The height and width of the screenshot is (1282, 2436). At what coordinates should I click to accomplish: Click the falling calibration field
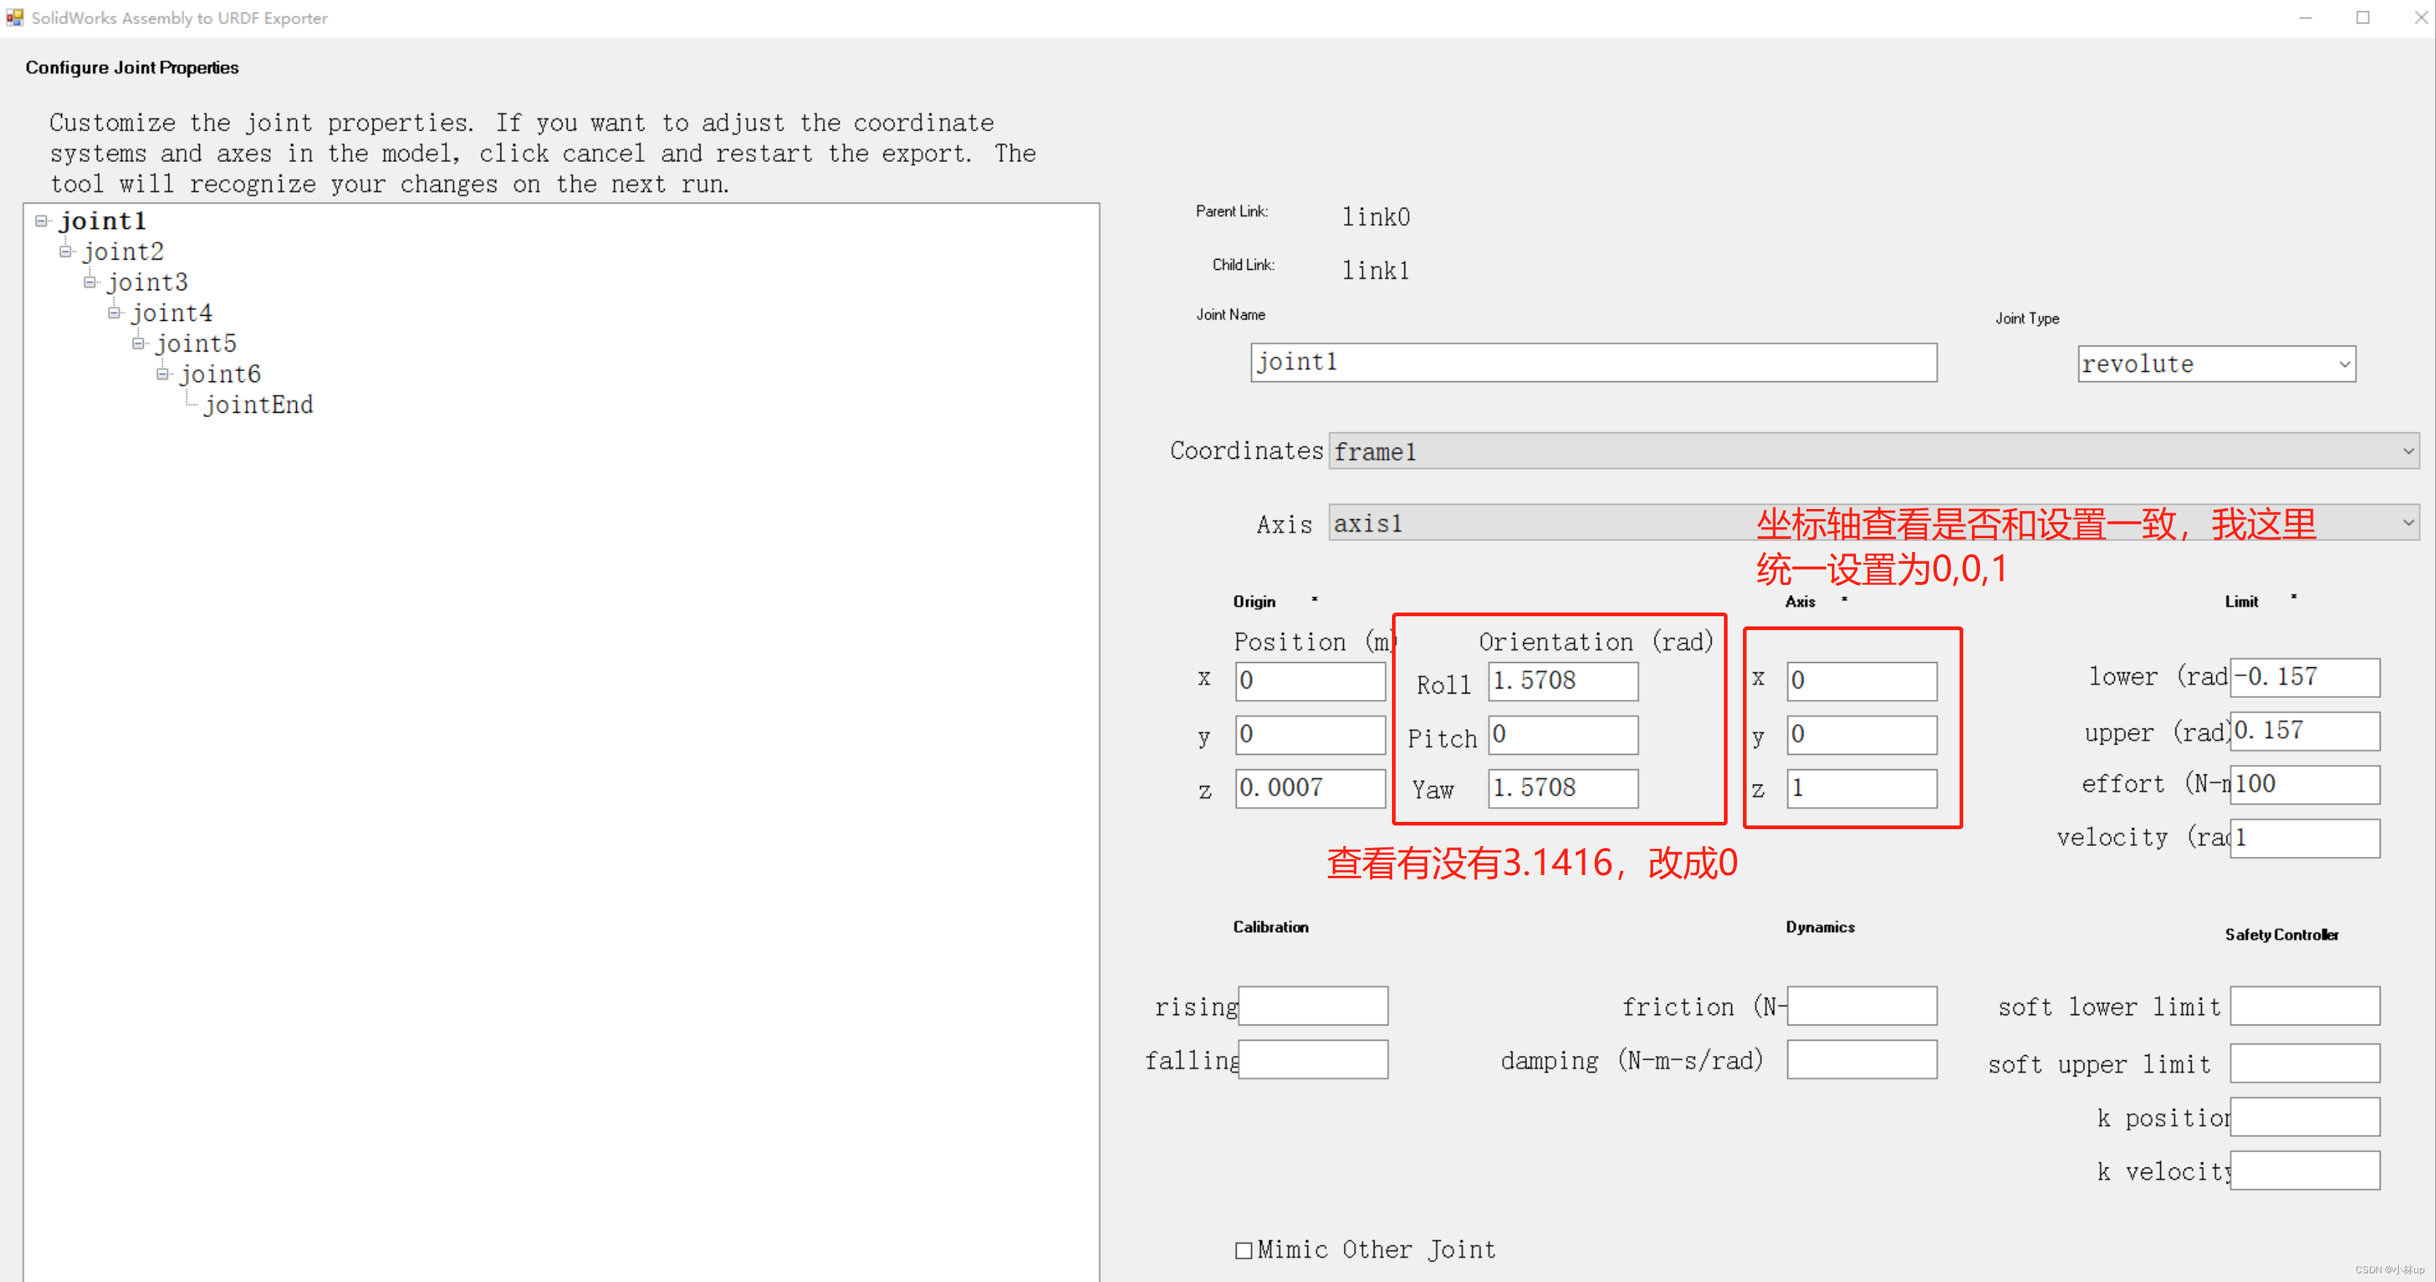[x=1312, y=1059]
